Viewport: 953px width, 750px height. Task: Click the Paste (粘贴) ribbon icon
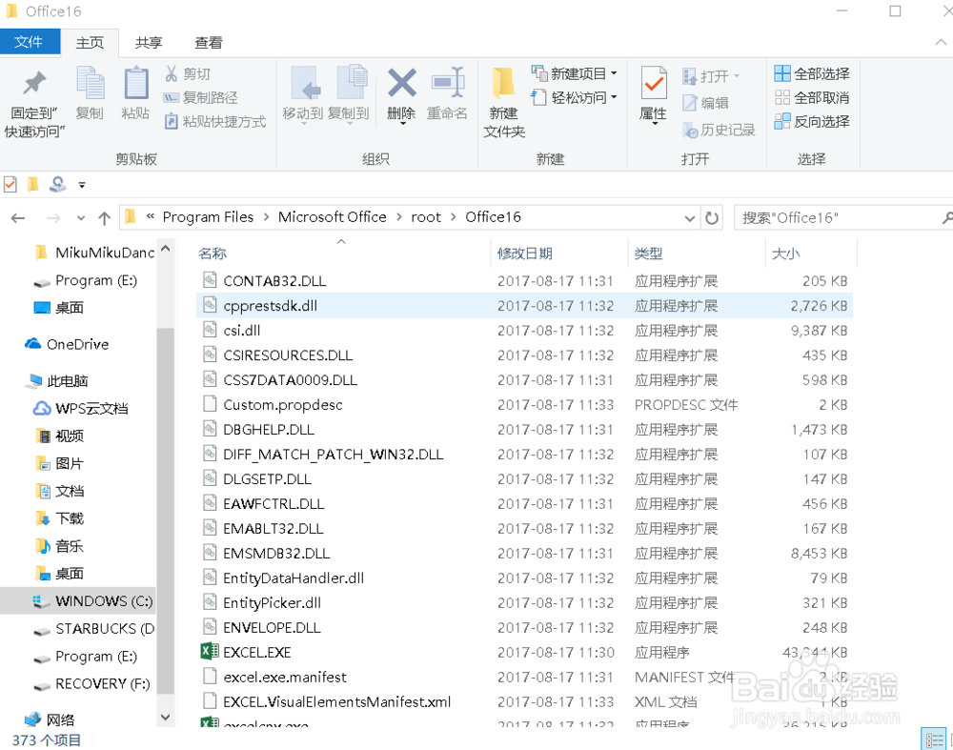pyautogui.click(x=135, y=83)
